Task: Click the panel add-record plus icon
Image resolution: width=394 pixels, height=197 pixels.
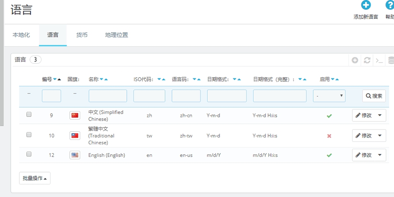Action: (x=355, y=60)
